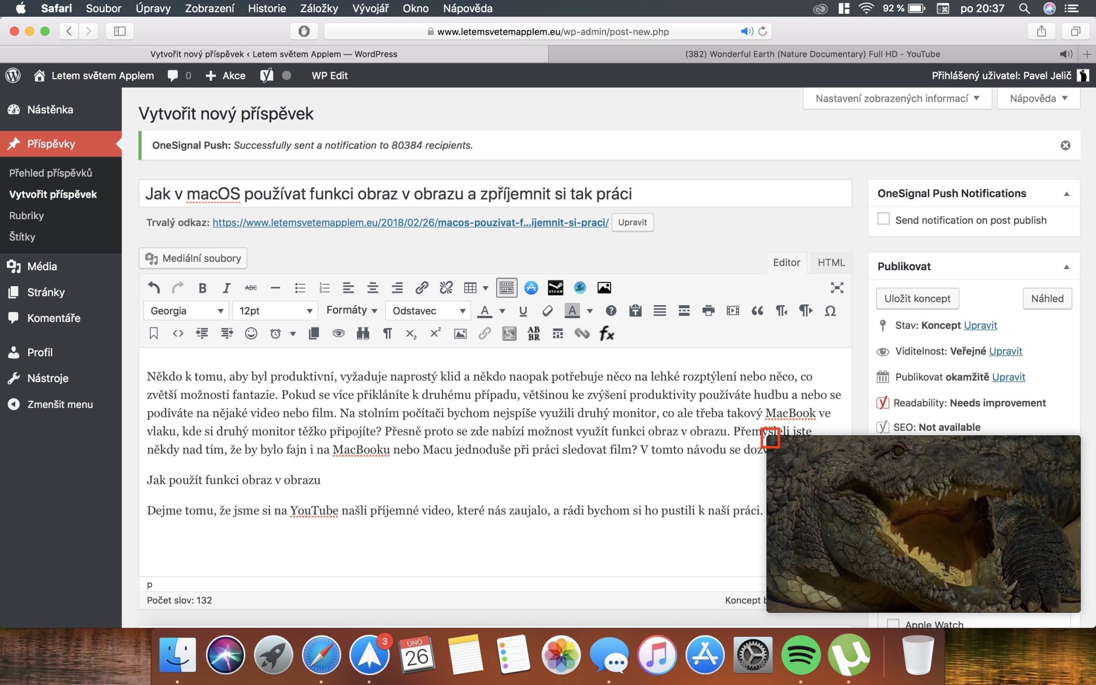Image resolution: width=1096 pixels, height=685 pixels.
Task: Insert a link using the chain icon
Action: 422,288
